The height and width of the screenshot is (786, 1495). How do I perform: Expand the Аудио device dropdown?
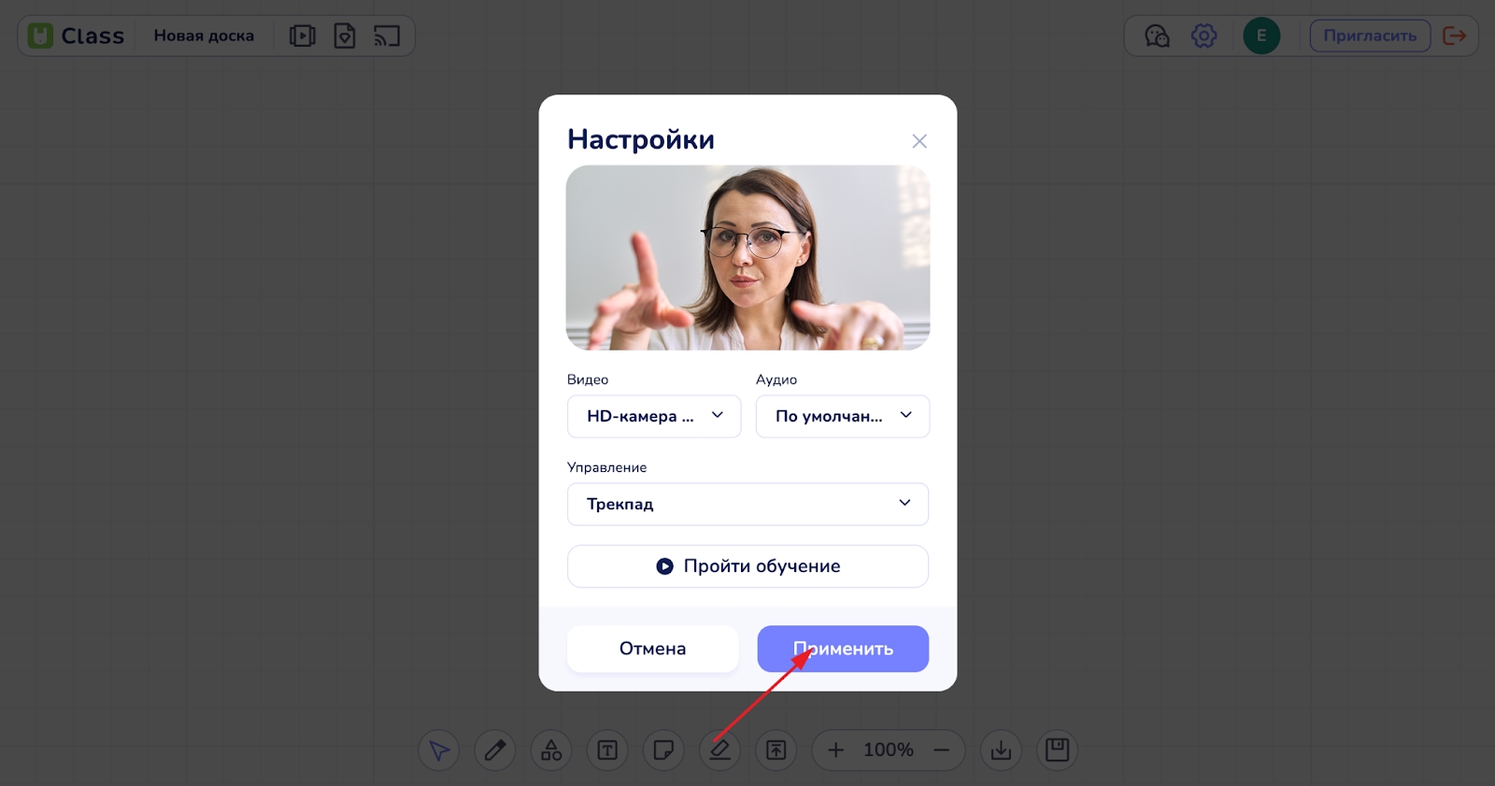(842, 416)
